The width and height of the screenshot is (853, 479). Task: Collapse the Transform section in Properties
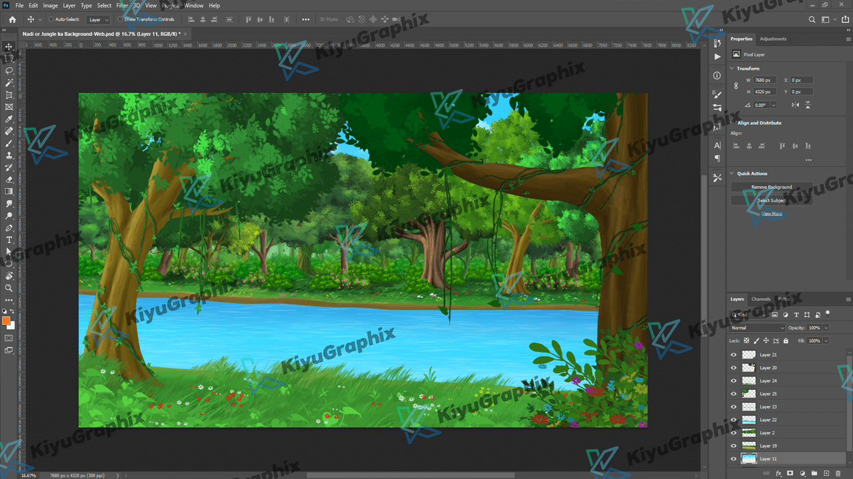(732, 69)
